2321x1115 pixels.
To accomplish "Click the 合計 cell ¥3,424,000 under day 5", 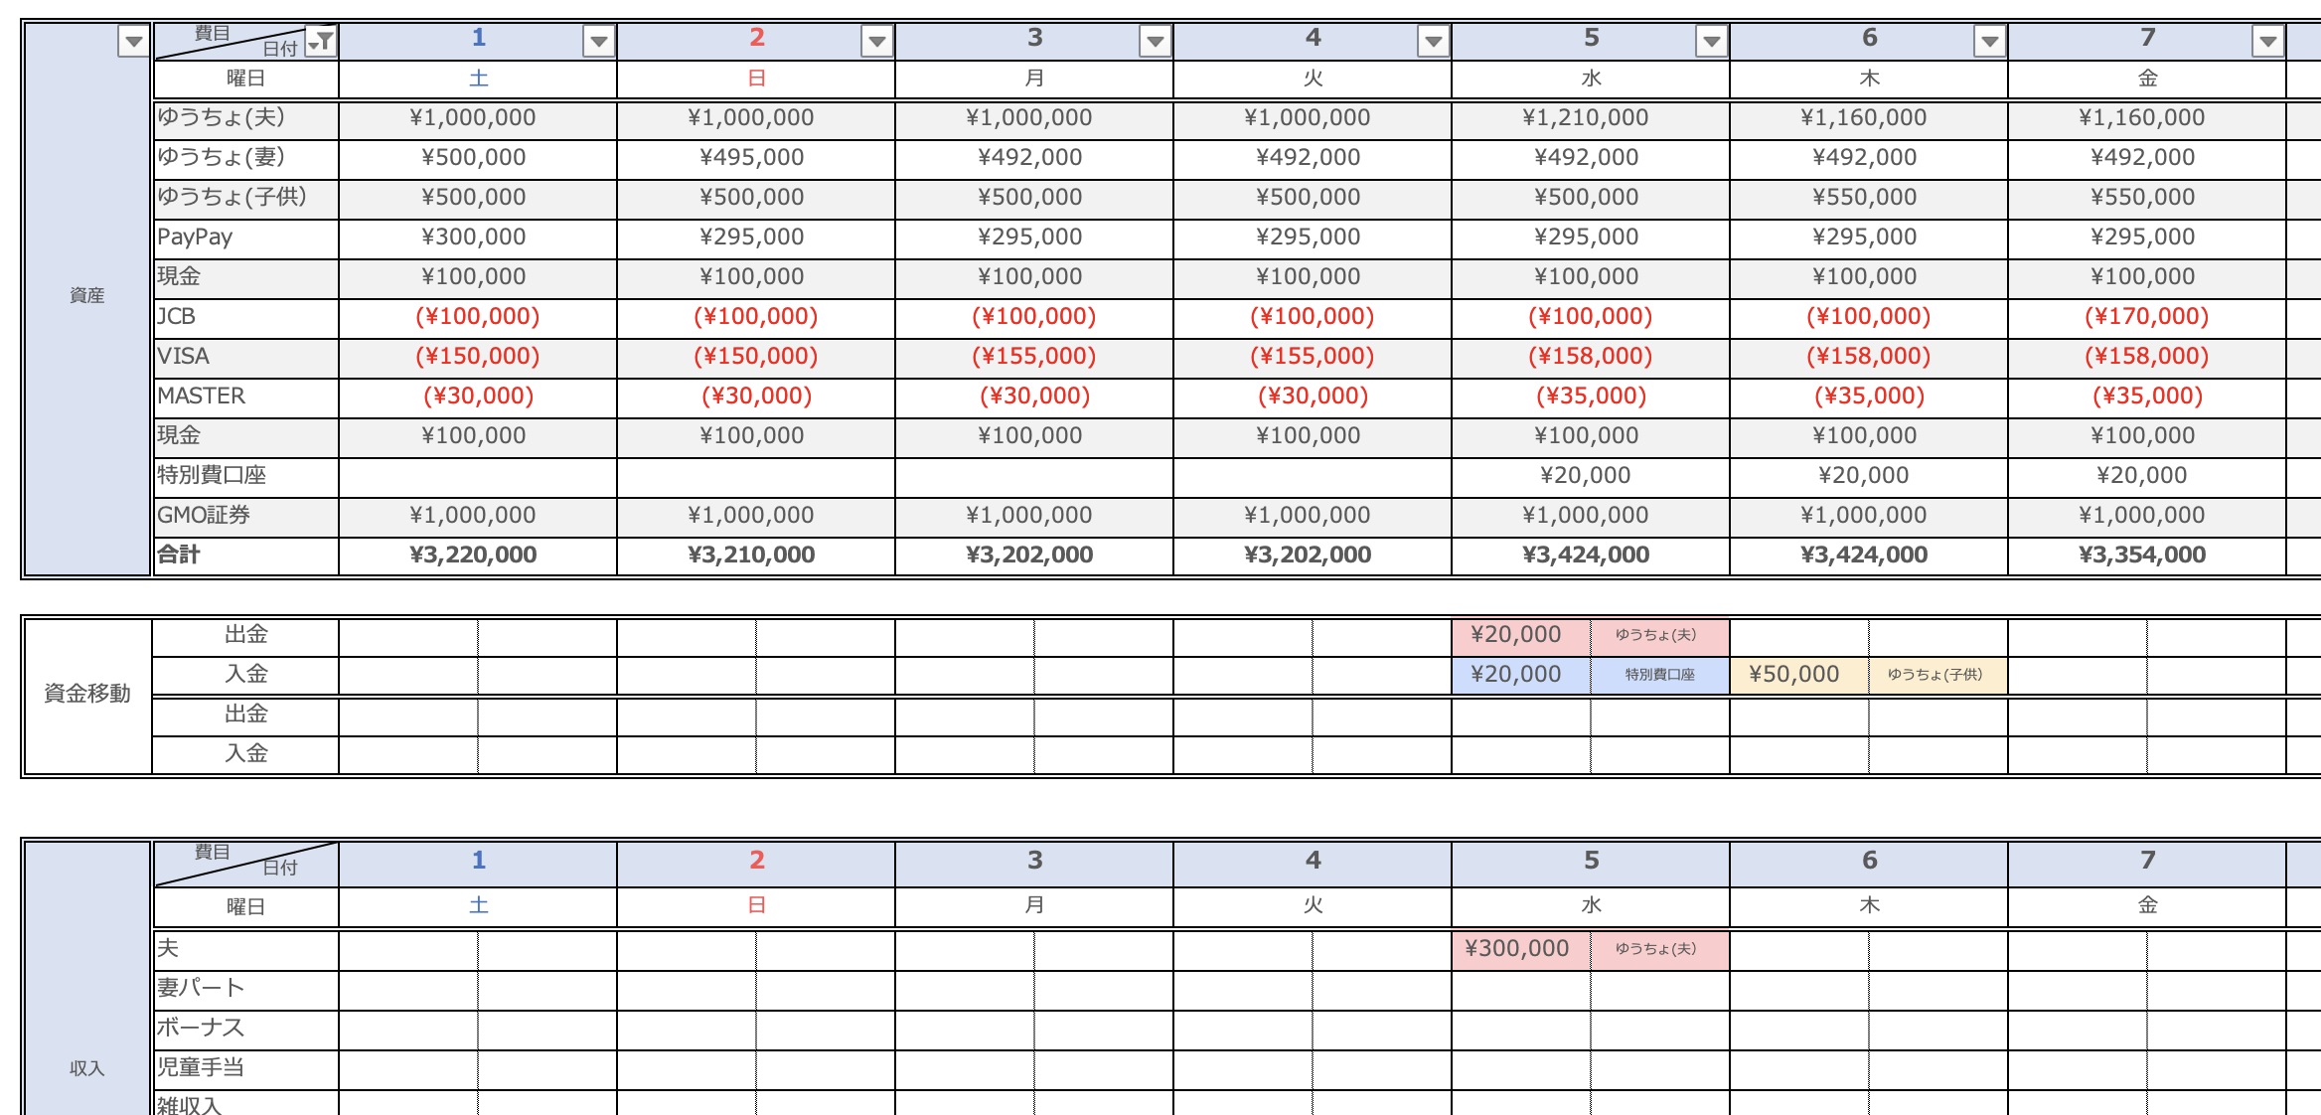I will coord(1587,556).
